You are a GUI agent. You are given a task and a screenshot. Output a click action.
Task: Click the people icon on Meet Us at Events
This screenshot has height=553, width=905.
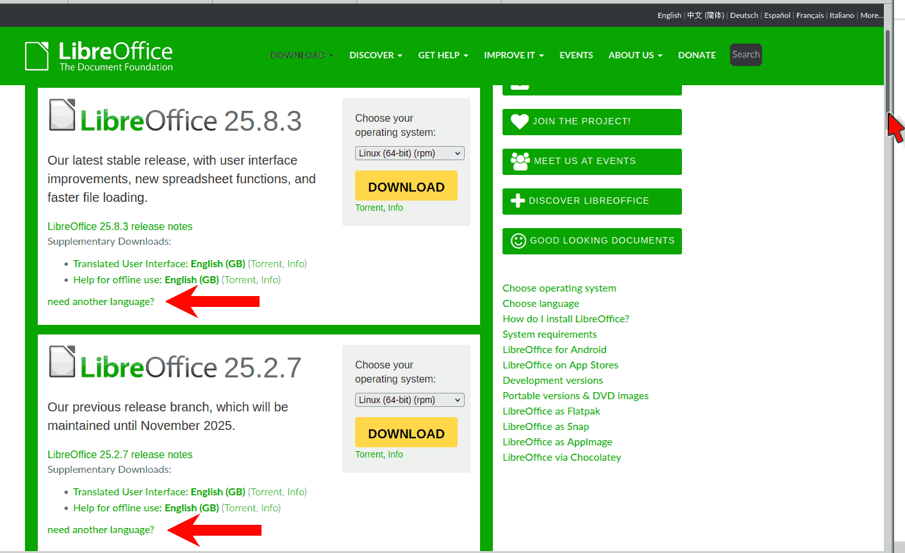pos(520,161)
